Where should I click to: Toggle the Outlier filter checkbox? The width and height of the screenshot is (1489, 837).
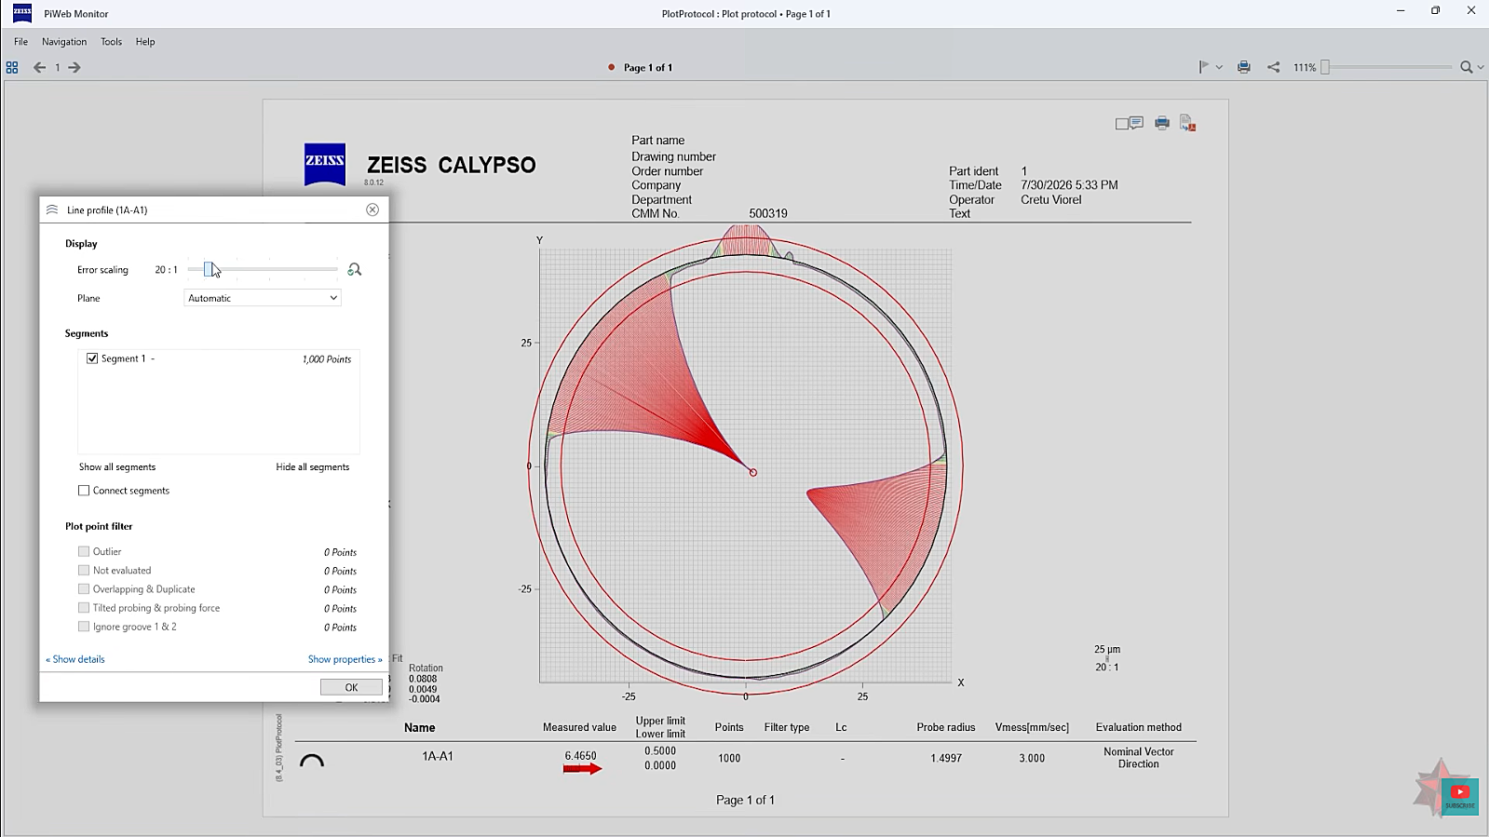84,551
